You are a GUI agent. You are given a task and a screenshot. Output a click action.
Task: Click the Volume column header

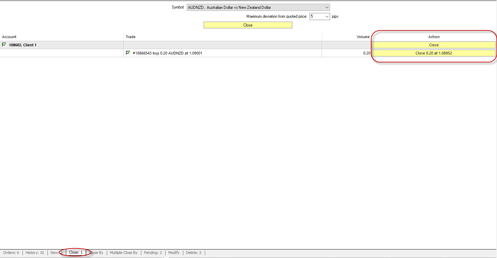point(363,37)
